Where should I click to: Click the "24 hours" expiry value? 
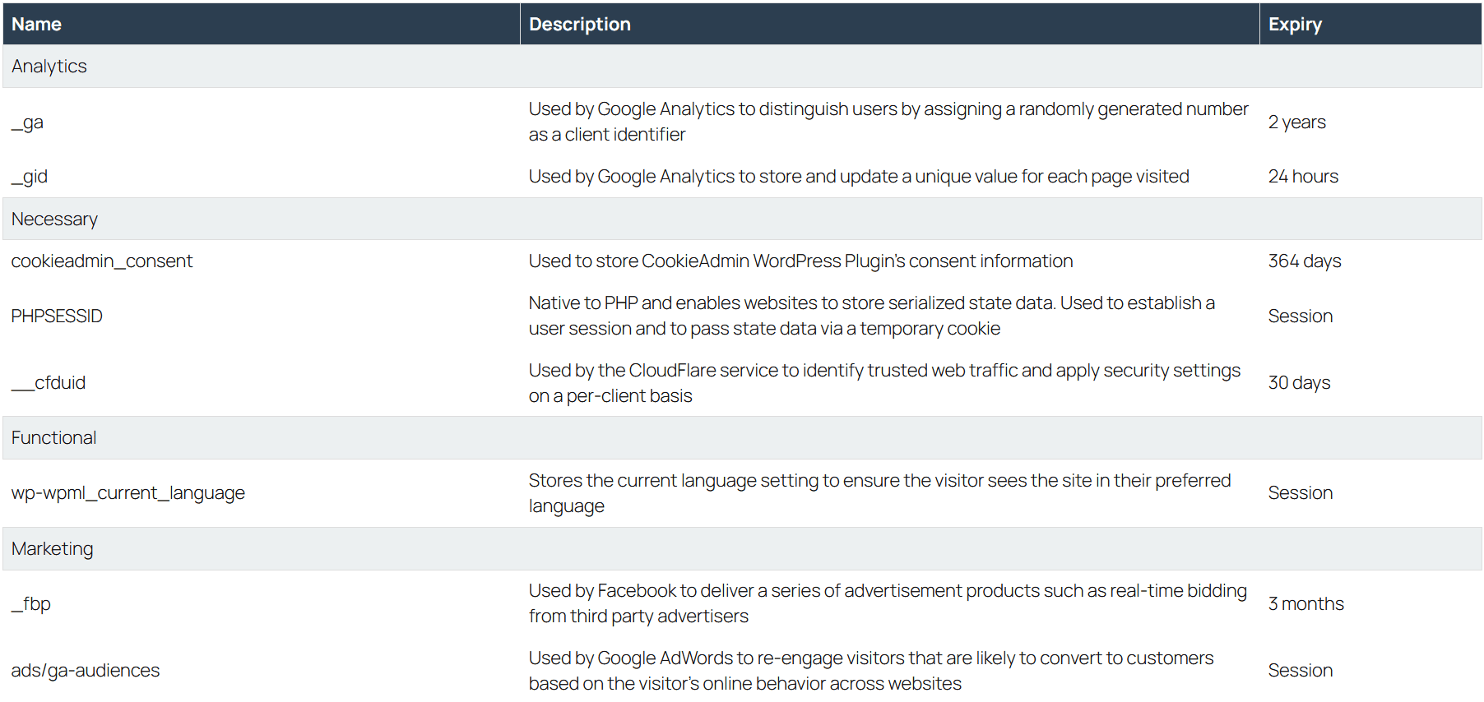(x=1303, y=177)
